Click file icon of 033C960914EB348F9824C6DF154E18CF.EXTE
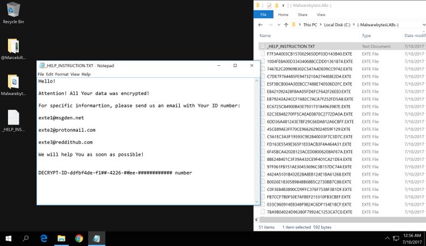Image resolution: width=426 pixels, height=246 pixels. 262,205
